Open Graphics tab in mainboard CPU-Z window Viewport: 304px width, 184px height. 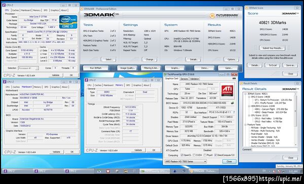(x=55, y=87)
